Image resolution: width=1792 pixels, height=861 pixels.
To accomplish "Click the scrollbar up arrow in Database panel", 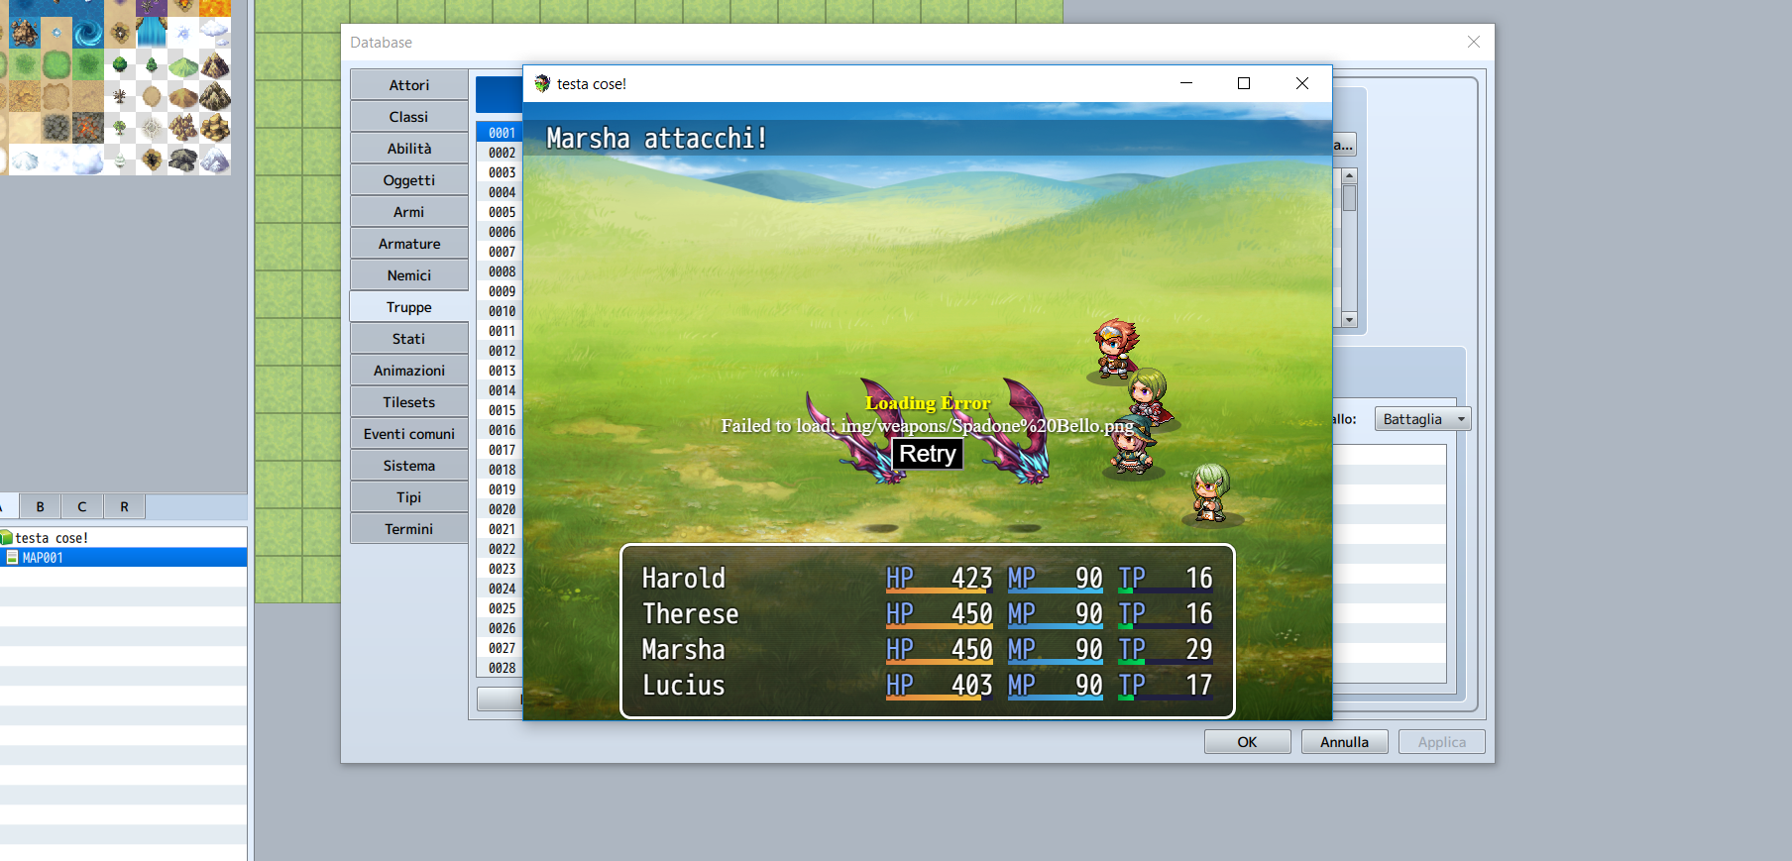I will (x=1349, y=175).
